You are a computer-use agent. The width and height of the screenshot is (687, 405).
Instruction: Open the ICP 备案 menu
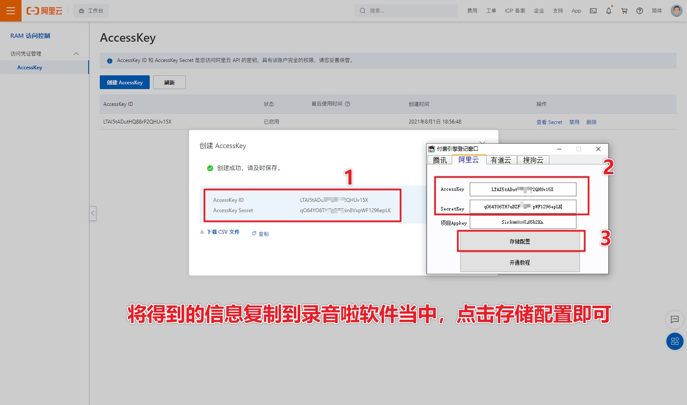[x=515, y=11]
